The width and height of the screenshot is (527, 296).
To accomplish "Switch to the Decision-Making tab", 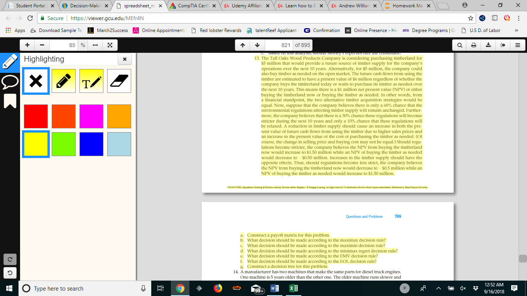I will [84, 6].
